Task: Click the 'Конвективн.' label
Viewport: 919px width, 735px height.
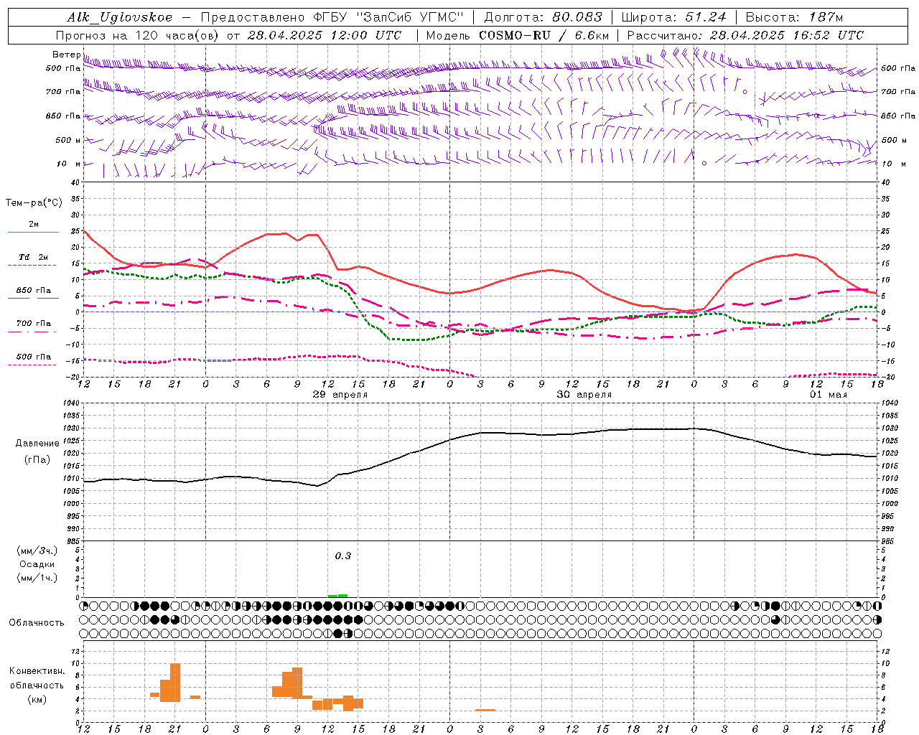Action: pyautogui.click(x=37, y=671)
